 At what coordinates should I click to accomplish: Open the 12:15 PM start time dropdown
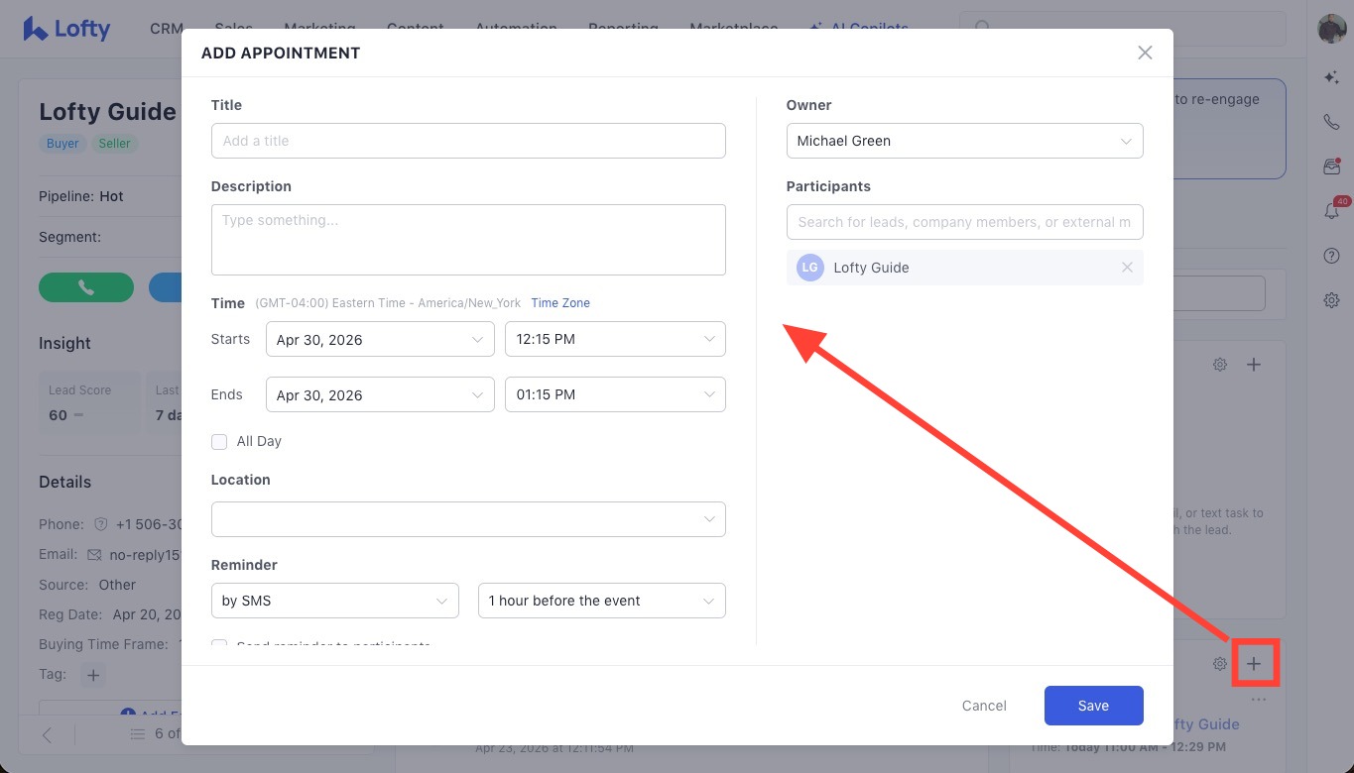point(615,339)
